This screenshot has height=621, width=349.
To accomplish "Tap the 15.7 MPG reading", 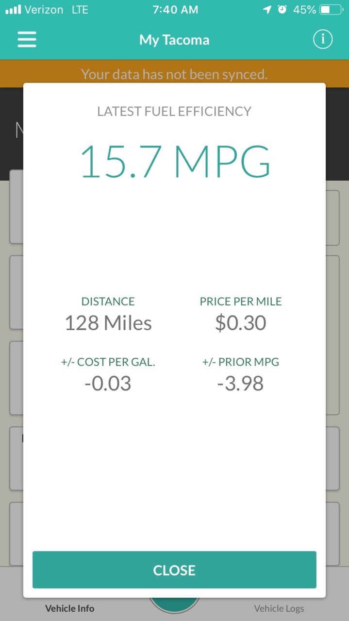I will point(175,161).
